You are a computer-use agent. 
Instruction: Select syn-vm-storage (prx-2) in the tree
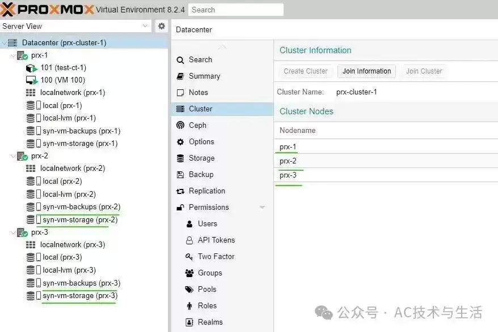click(x=80, y=220)
